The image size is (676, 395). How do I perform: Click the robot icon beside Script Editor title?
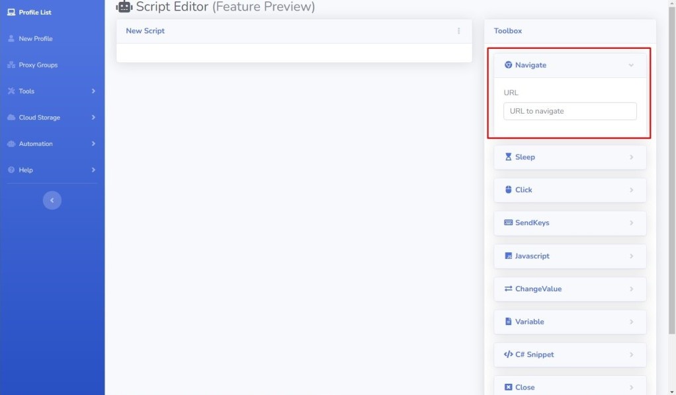pos(124,7)
